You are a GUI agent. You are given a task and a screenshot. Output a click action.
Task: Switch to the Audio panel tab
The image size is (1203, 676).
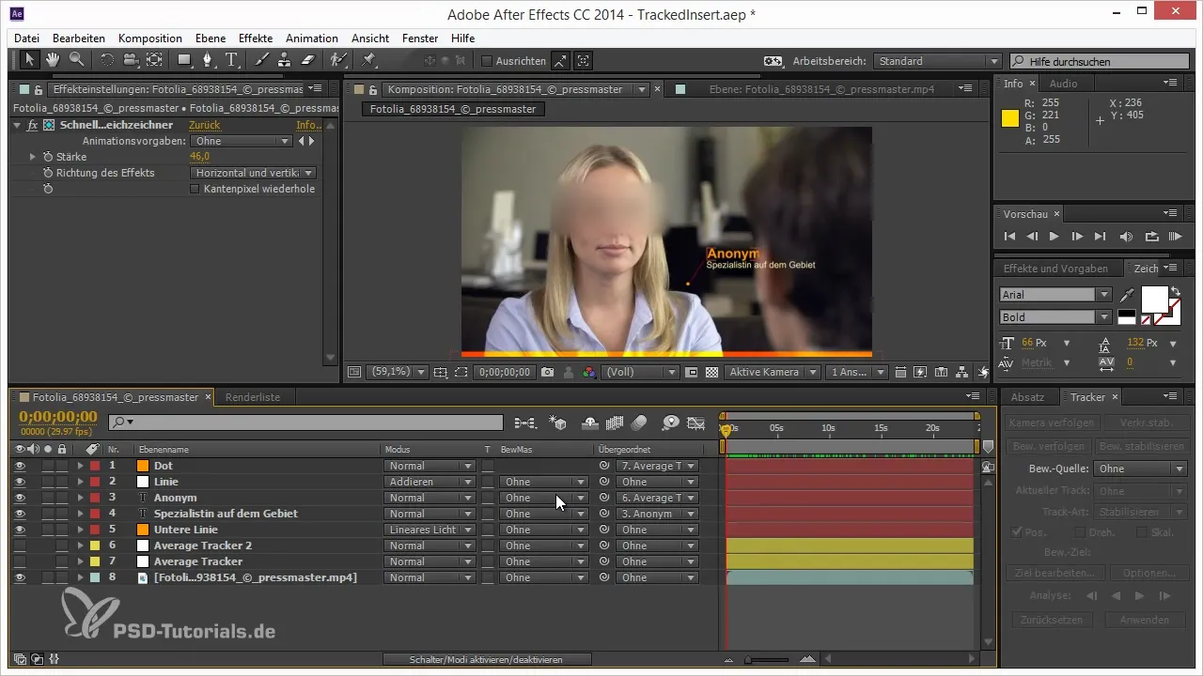pos(1063,84)
